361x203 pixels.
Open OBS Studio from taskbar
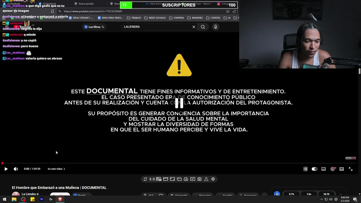pyautogui.click(x=23, y=199)
